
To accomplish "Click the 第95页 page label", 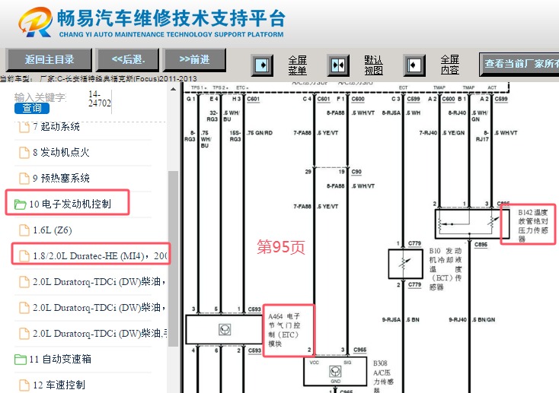I will click(281, 246).
